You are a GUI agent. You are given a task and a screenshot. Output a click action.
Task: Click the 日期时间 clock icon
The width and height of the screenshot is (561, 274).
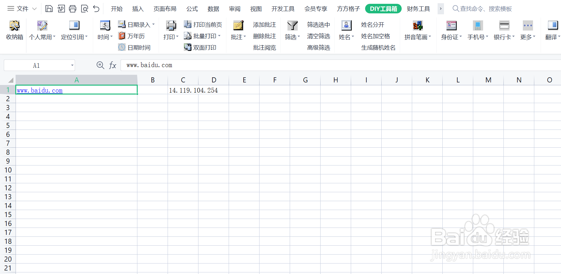(122, 47)
